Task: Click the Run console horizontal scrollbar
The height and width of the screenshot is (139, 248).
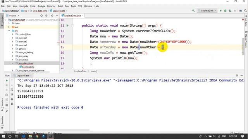Action: coord(53,130)
